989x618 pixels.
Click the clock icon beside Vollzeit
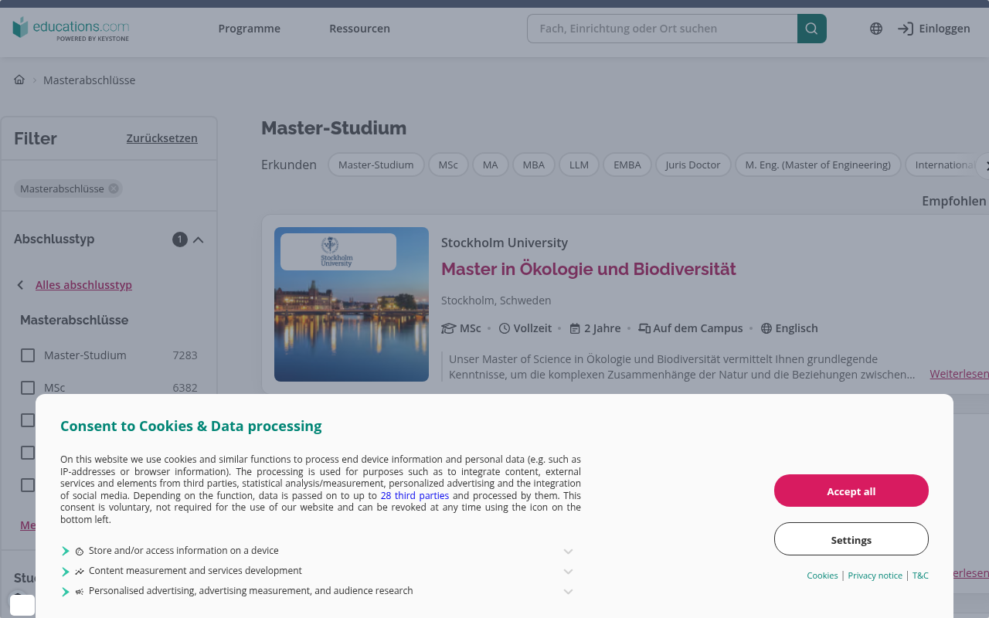[x=505, y=328]
